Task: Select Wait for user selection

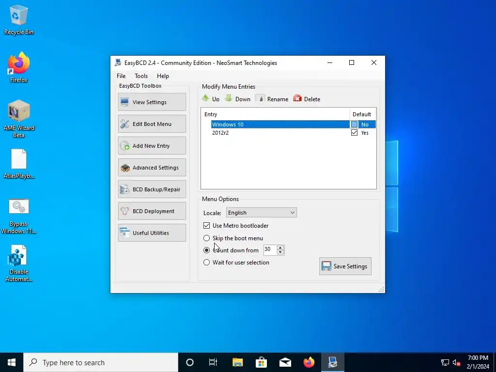Action: click(x=206, y=262)
